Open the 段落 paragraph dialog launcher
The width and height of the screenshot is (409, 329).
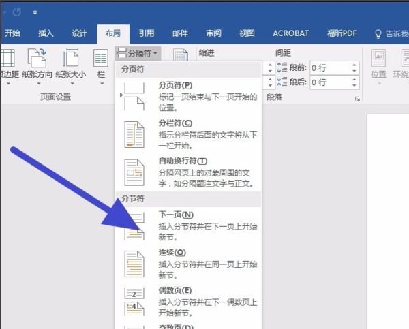pyautogui.click(x=357, y=99)
